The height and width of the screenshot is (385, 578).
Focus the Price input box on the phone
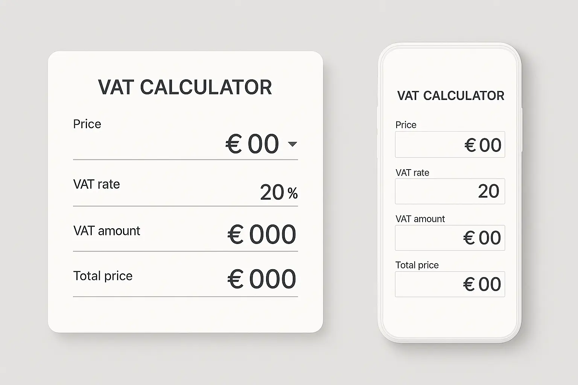tap(450, 145)
